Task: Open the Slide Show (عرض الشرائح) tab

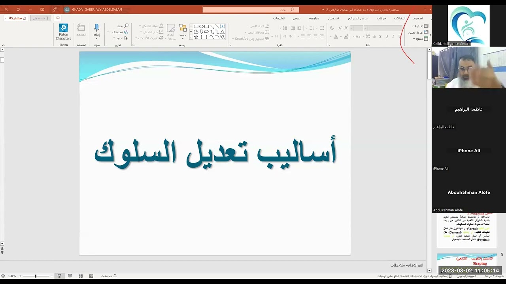Action: (x=358, y=18)
